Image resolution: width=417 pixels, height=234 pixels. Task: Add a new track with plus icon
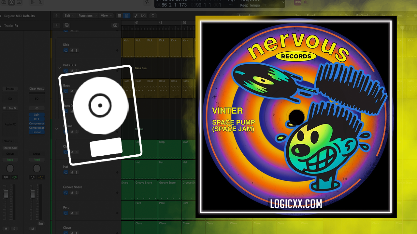(57, 25)
